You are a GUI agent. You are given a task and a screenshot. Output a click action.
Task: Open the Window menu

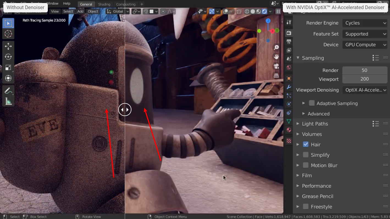(x=52, y=3)
